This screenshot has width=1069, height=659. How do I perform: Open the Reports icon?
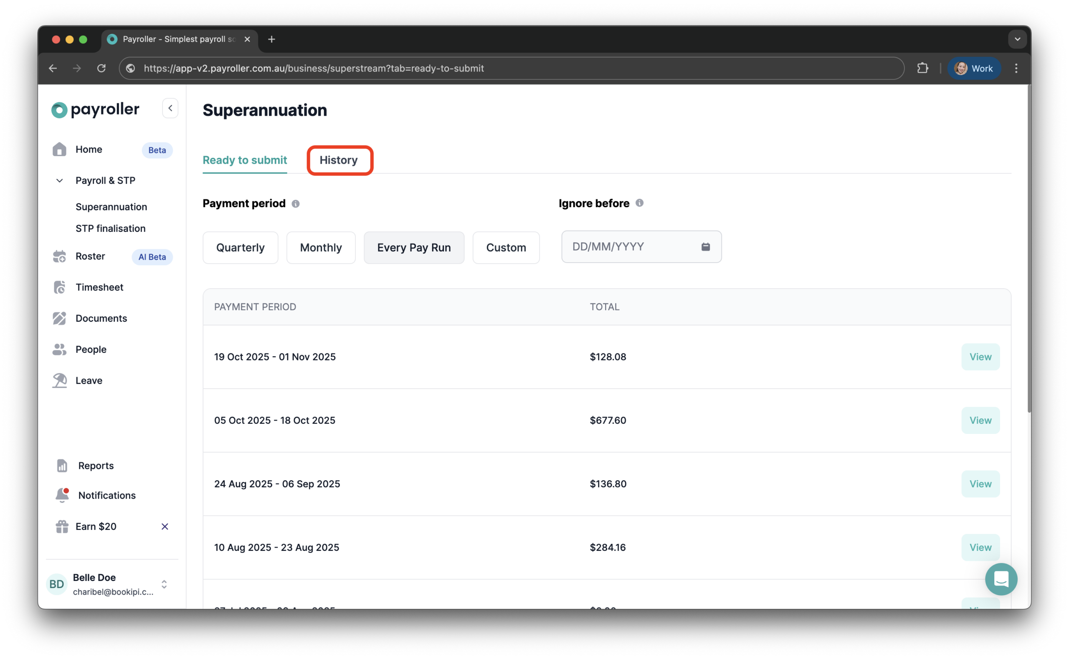[x=62, y=465]
